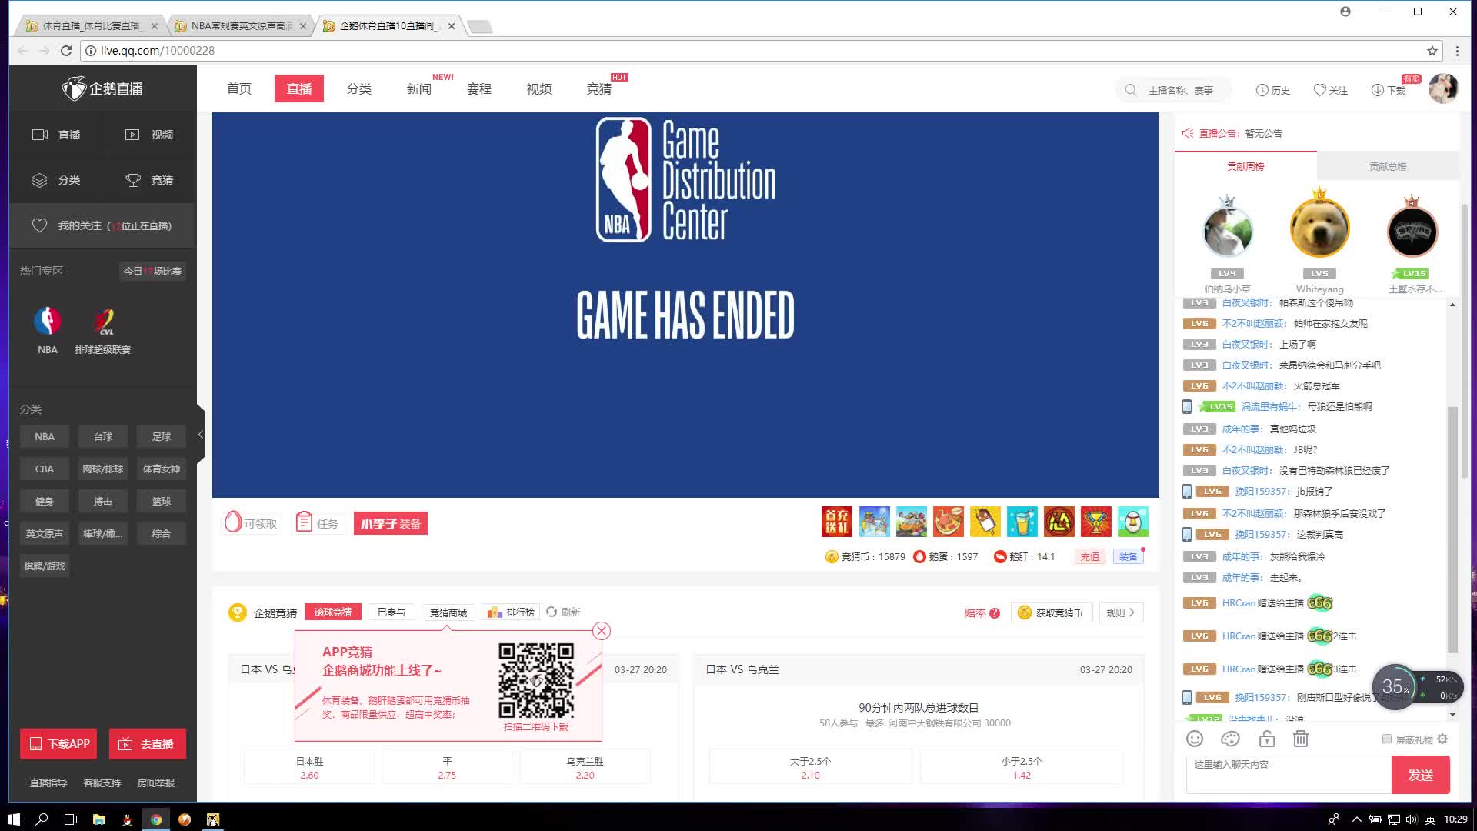
Task: Click the 下载APP button
Action: click(x=58, y=744)
